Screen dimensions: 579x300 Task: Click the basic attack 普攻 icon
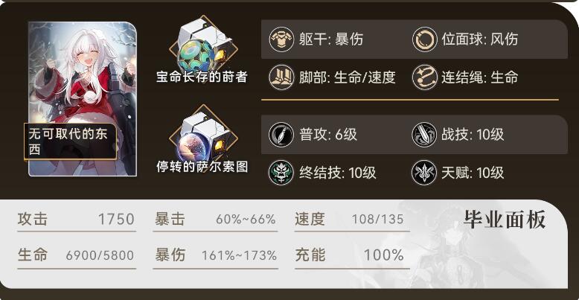coord(281,135)
